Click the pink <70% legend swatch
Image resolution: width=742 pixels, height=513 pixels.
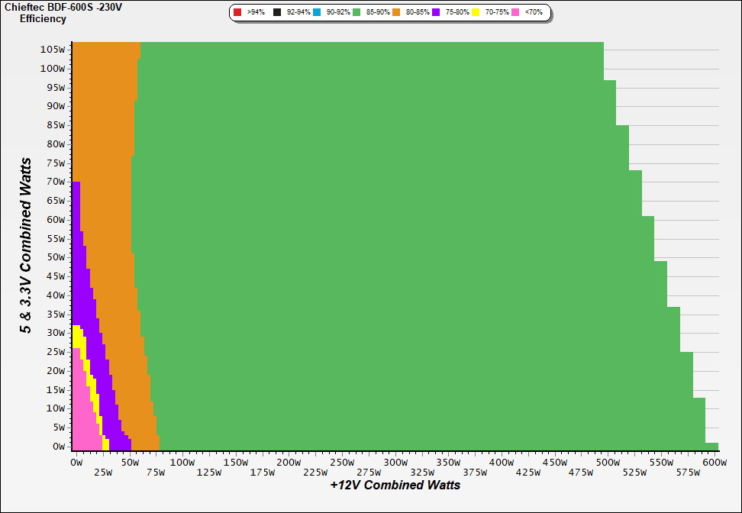pyautogui.click(x=515, y=13)
